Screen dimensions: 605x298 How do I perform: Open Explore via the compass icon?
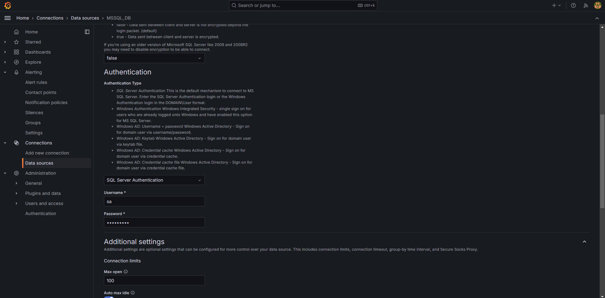[16, 62]
